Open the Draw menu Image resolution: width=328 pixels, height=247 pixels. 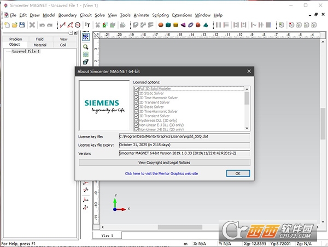35,15
